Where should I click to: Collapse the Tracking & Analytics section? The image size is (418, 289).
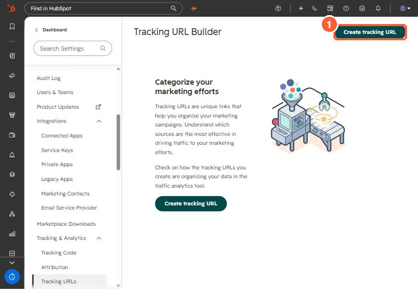pyautogui.click(x=99, y=238)
